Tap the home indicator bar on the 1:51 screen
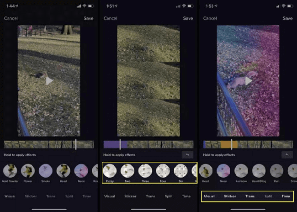This screenshot has height=212, width=297. click(148, 209)
